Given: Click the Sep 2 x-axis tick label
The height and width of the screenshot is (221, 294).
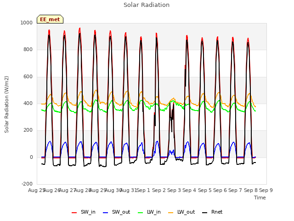Looking at the screenshot, I should click(159, 190).
